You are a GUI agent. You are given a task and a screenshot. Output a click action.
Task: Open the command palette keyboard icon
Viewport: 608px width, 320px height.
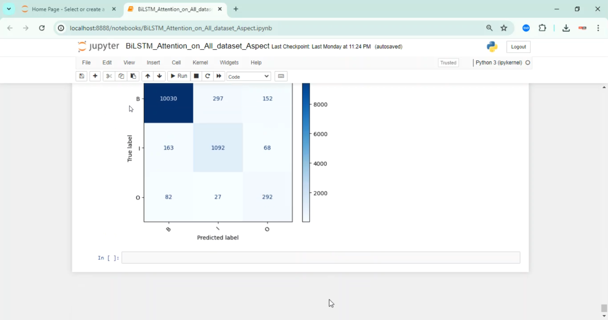tap(281, 76)
